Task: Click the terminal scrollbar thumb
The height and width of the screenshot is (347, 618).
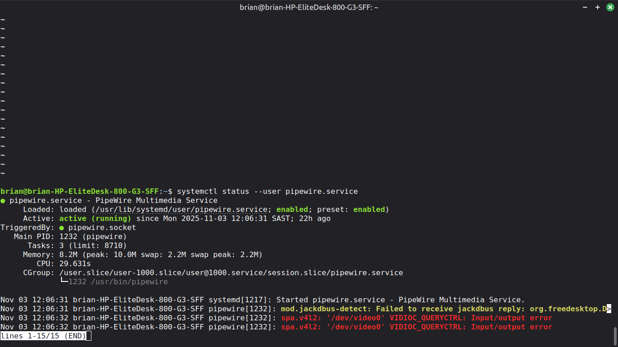Action: point(615,336)
